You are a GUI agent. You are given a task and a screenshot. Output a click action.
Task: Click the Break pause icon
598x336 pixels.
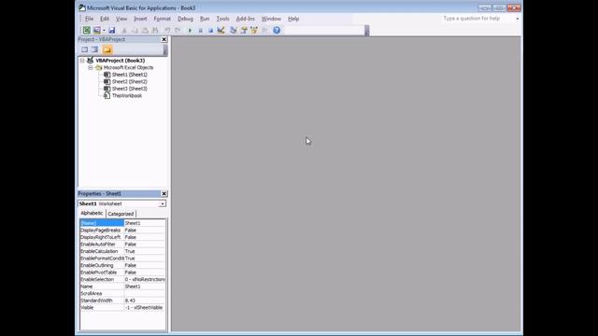200,30
